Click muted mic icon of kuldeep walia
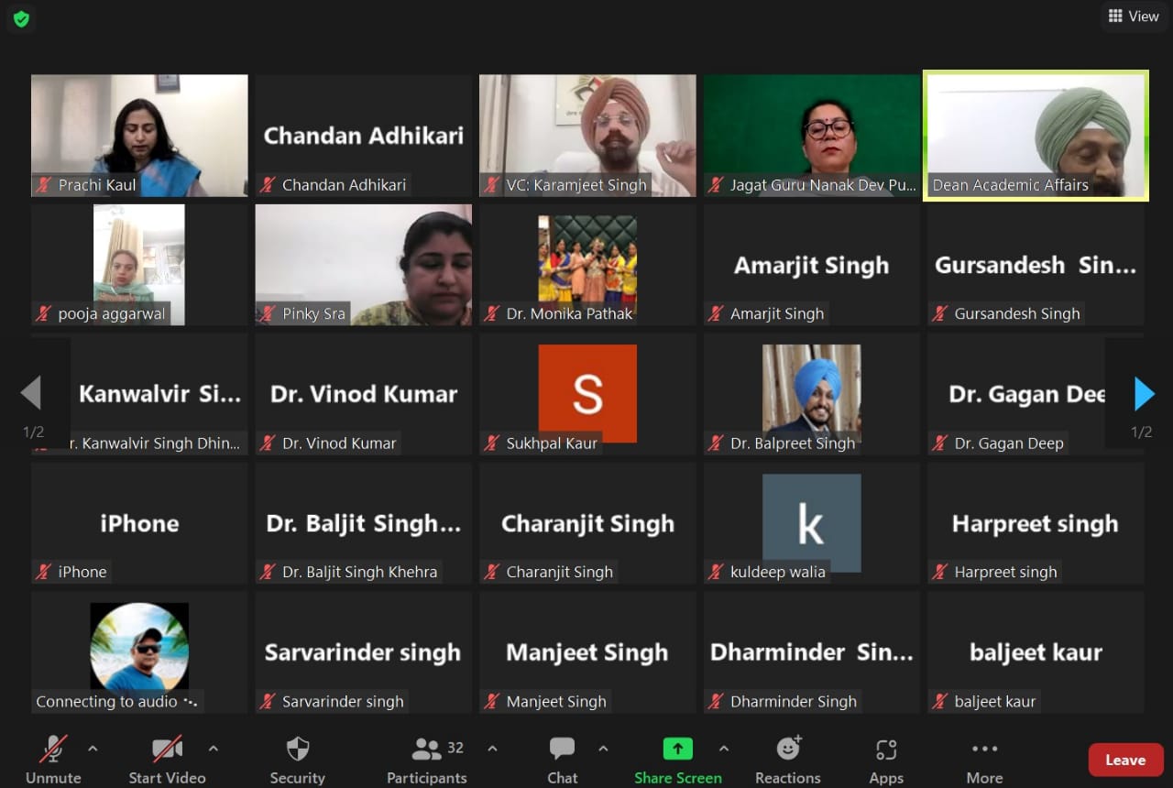The image size is (1173, 788). pyautogui.click(x=716, y=573)
